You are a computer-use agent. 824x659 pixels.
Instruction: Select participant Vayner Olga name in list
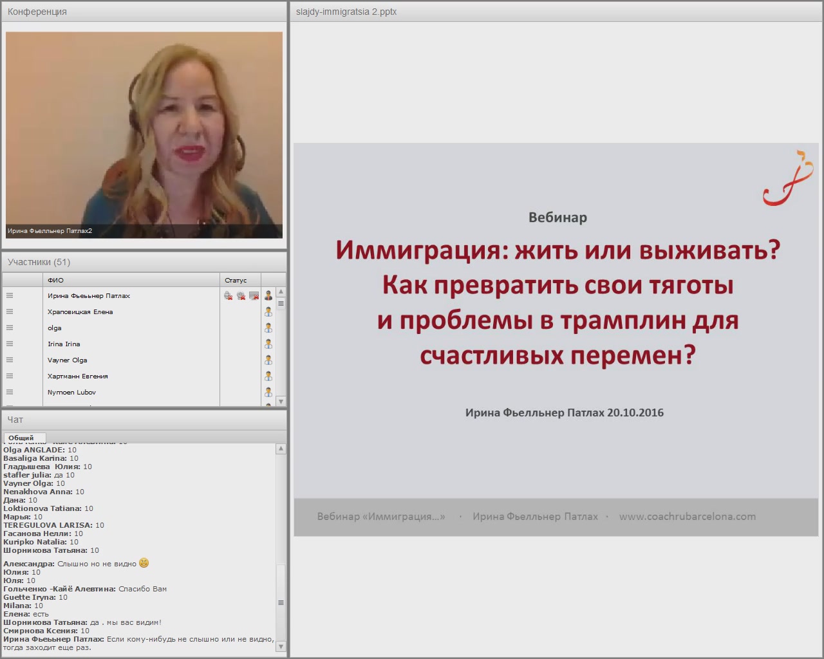pyautogui.click(x=68, y=360)
